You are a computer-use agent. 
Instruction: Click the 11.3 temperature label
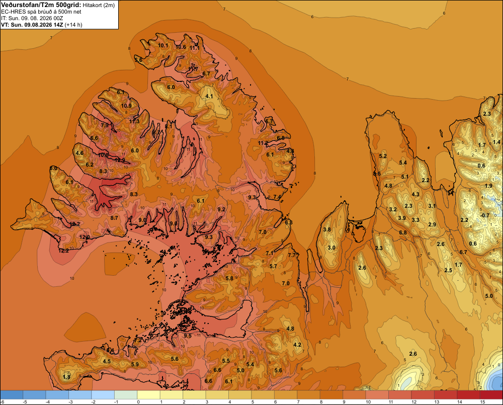tap(134, 121)
